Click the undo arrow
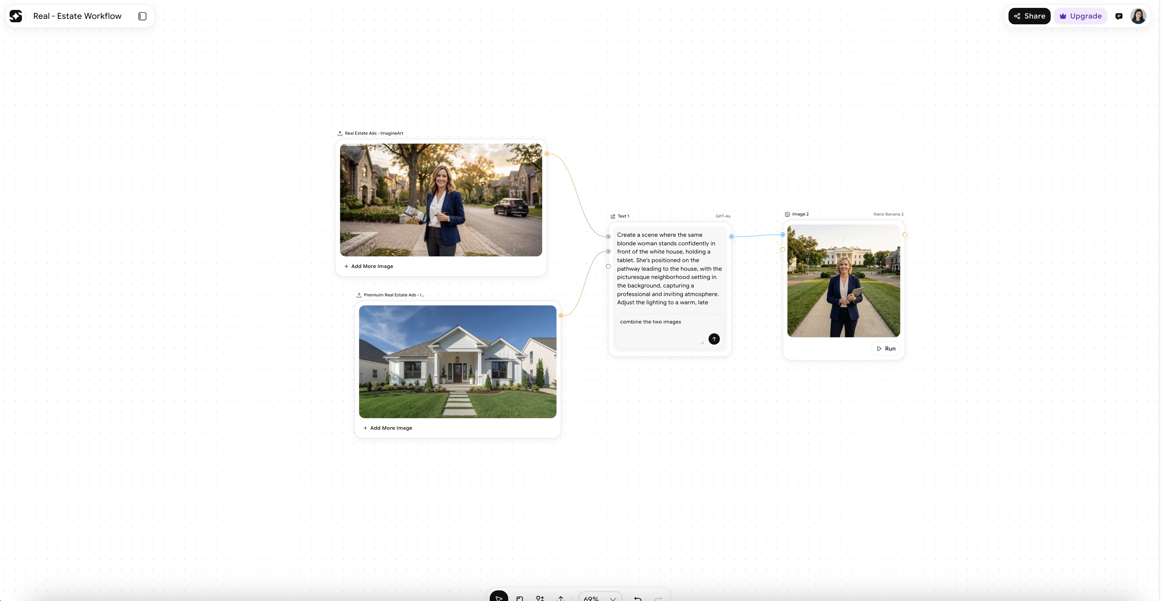 click(x=637, y=598)
